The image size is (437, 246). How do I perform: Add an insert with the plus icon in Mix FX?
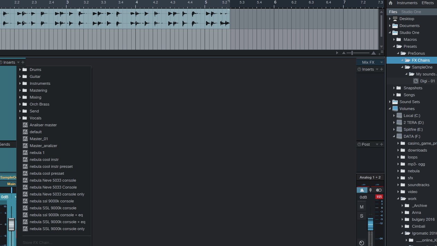[382, 69]
